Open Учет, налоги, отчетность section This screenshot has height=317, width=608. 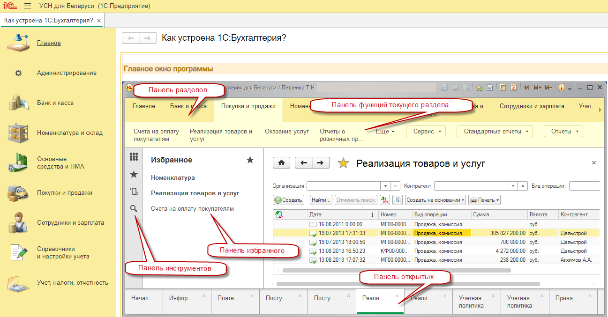tap(73, 282)
